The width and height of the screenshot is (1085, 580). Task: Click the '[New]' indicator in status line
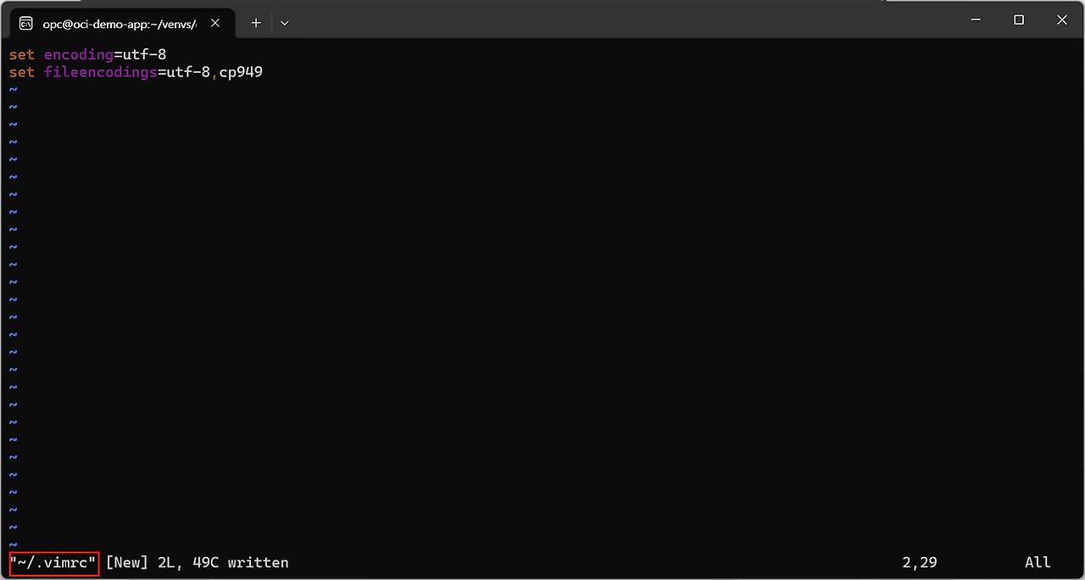[x=127, y=562]
